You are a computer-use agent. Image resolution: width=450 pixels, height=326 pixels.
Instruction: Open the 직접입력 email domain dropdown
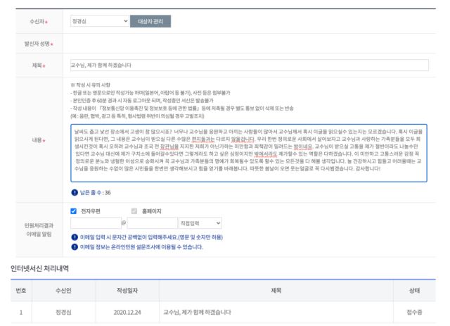tap(200, 223)
